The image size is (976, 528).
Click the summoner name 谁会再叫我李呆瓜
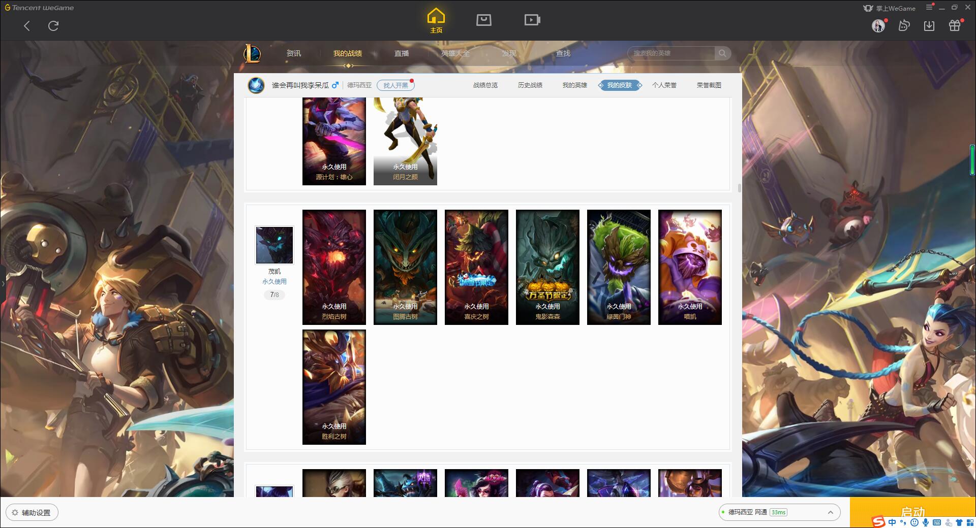pos(300,85)
